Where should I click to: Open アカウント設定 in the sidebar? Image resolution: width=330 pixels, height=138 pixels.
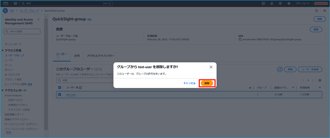point(13,79)
